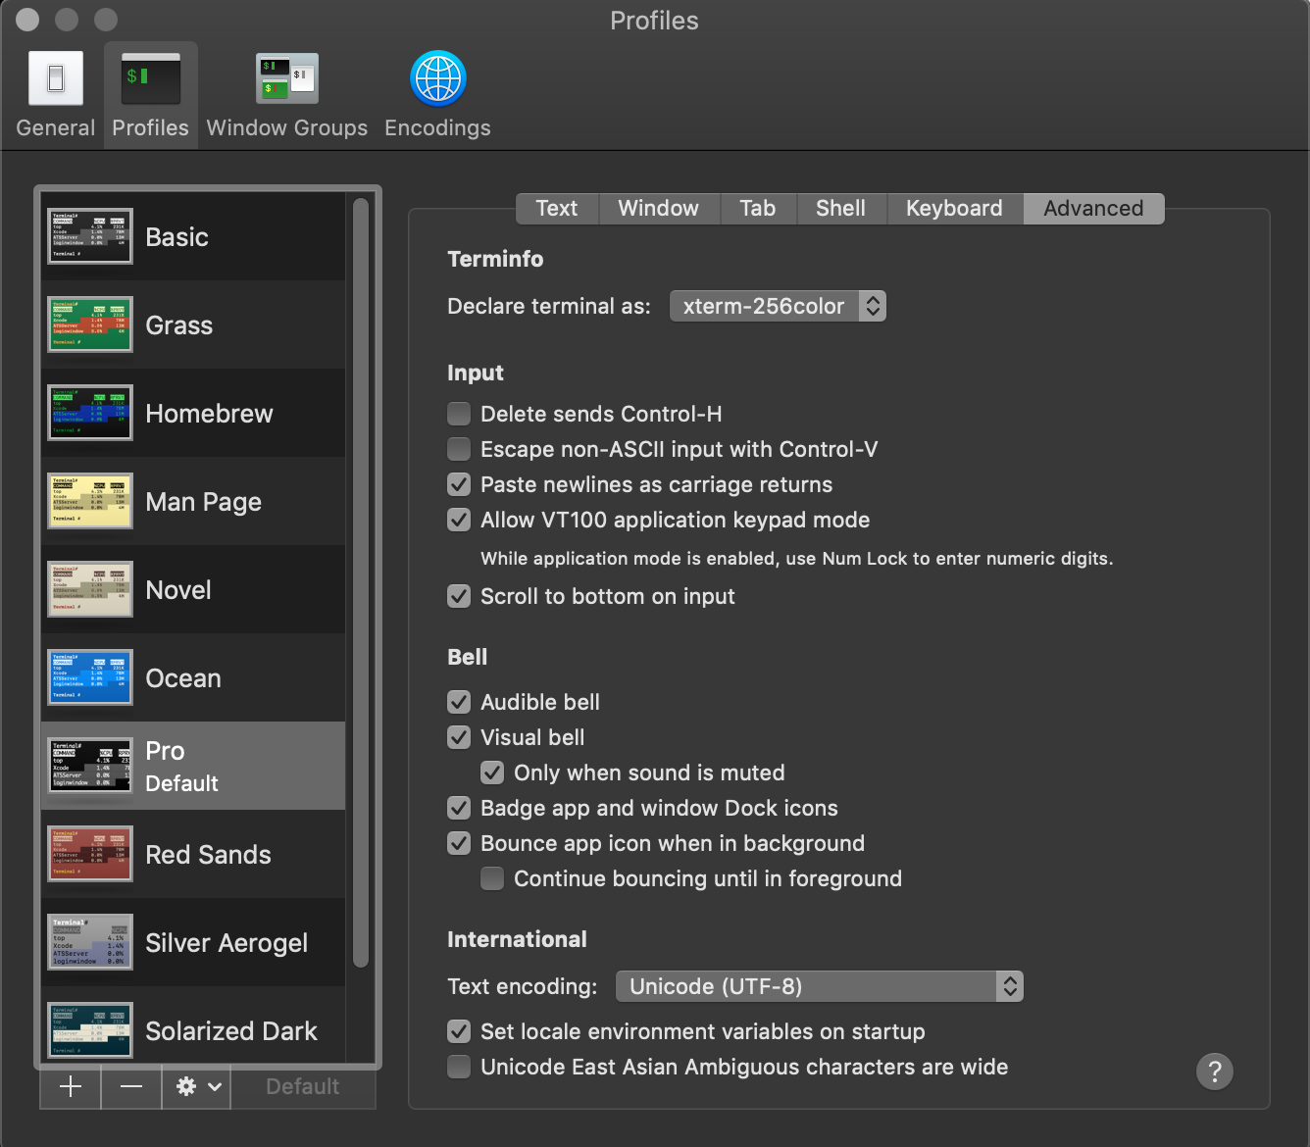The height and width of the screenshot is (1147, 1310).
Task: Toggle Badge app and window Dock icons
Action: (x=459, y=808)
